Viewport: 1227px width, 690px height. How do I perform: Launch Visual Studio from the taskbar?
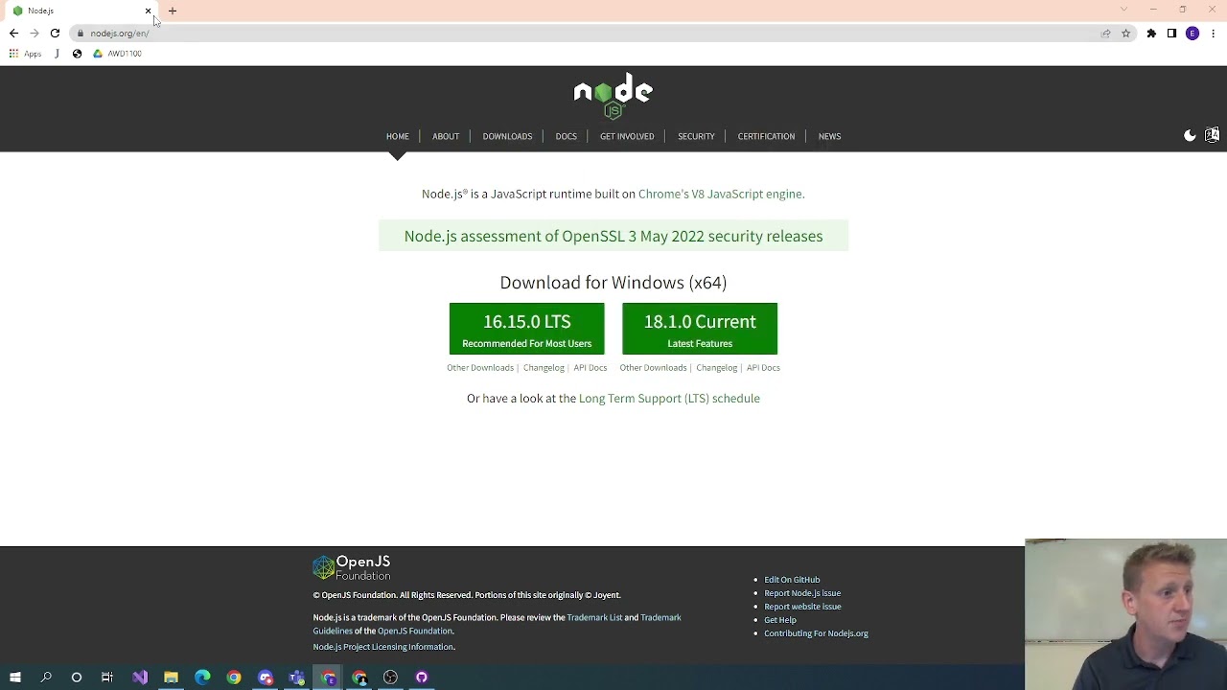coord(140,678)
